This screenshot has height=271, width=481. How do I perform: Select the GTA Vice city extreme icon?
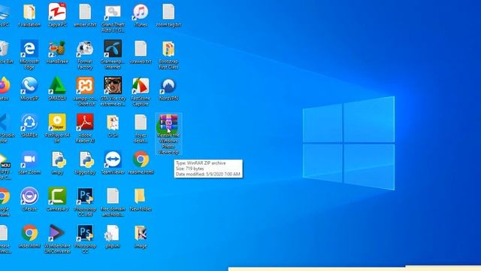point(113,85)
